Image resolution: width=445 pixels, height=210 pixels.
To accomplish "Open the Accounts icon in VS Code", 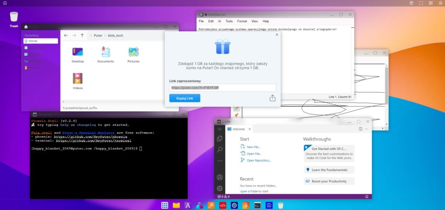I will coord(220,178).
